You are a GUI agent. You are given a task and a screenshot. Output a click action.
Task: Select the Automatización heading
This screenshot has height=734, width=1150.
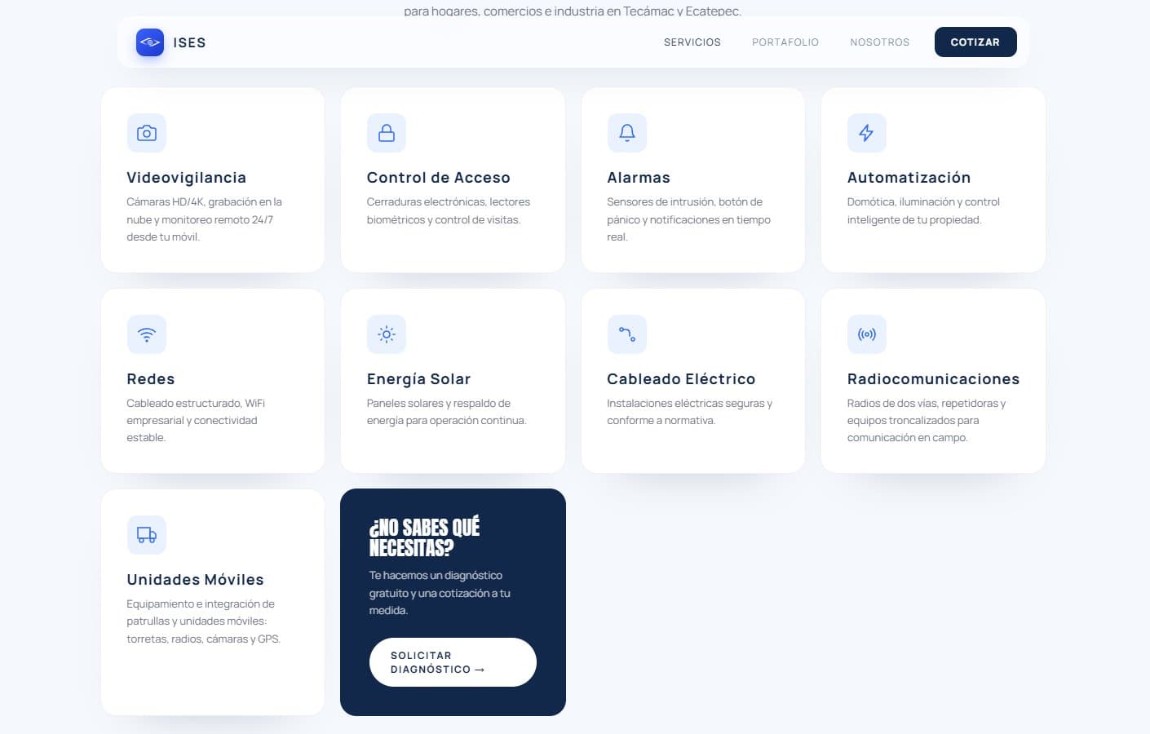[x=909, y=178]
